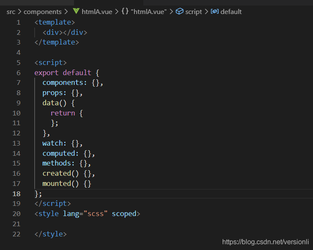Select the htmlA.vue file breadcrumb
This screenshot has width=313, height=250.
(97, 12)
